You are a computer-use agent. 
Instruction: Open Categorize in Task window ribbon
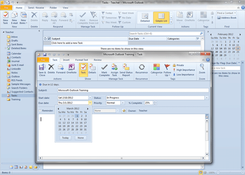pyautogui.click(x=156, y=70)
